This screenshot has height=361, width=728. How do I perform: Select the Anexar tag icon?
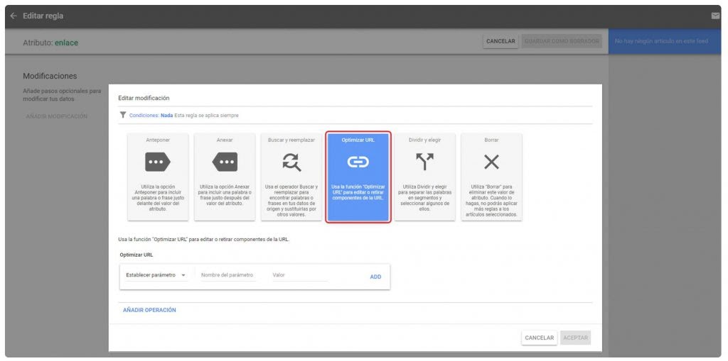[x=225, y=162]
